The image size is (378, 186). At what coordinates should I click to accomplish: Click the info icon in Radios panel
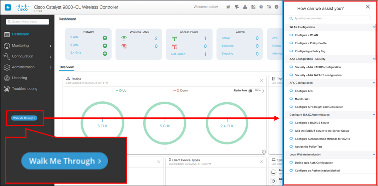click(264, 152)
